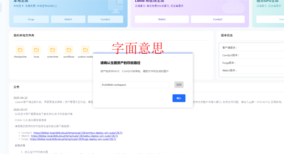Viewport: 284px width, 154px height.
Task: Click the asset path input field
Action: click(x=135, y=85)
